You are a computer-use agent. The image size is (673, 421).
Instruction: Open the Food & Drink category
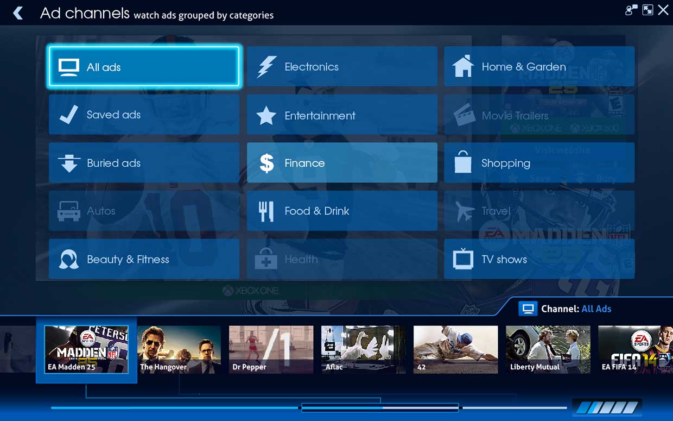[x=342, y=211]
